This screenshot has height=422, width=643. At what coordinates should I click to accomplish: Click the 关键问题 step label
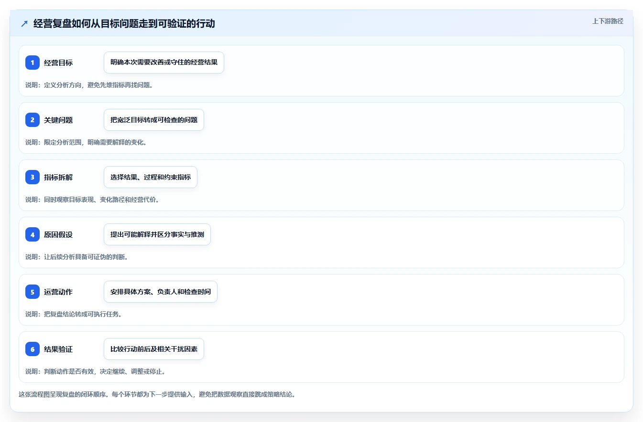click(x=58, y=120)
